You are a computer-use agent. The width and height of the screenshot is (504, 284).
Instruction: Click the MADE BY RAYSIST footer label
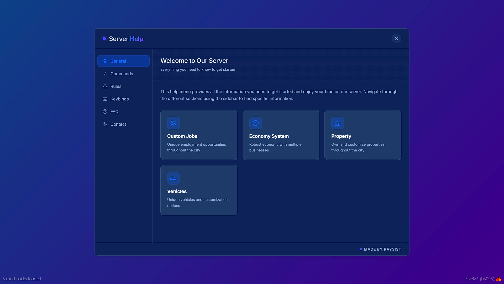(382, 249)
